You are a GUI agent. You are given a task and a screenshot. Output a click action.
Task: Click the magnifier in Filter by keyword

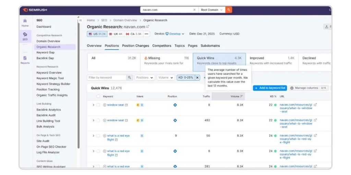coord(129,78)
